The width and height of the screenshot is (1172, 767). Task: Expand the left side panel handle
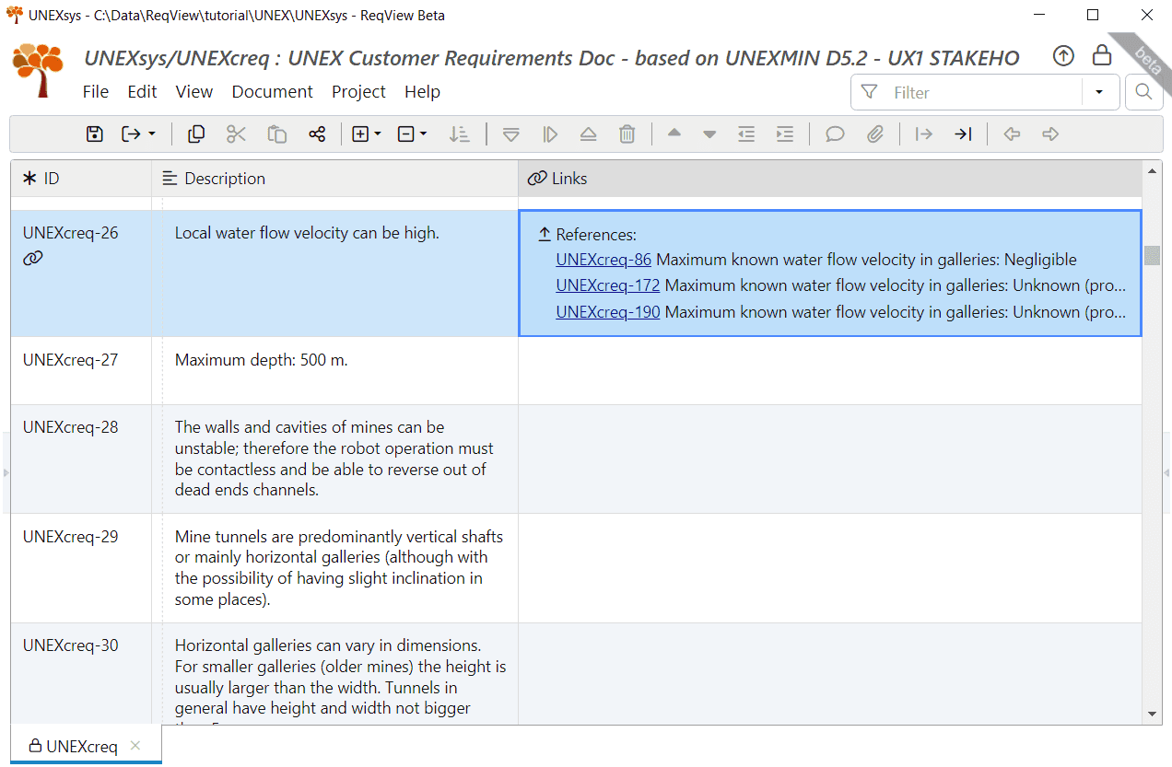pyautogui.click(x=6, y=472)
